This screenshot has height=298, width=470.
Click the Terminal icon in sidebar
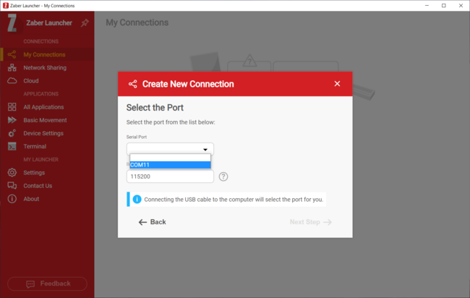tap(12, 146)
